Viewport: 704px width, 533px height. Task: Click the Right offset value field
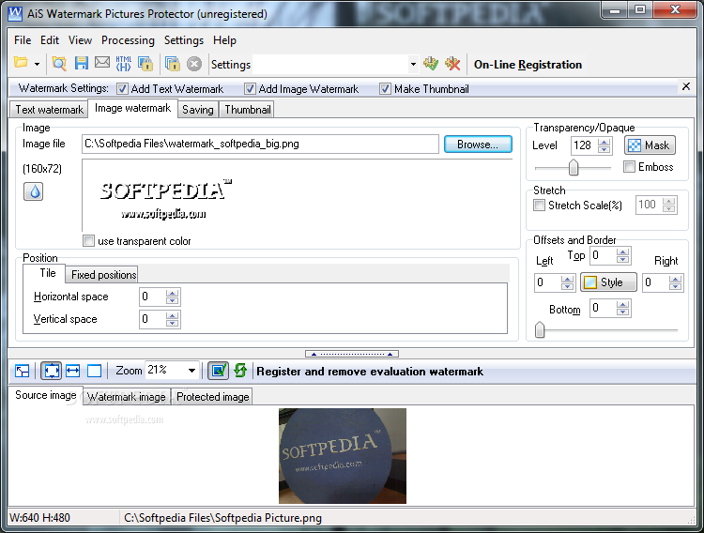pos(655,282)
